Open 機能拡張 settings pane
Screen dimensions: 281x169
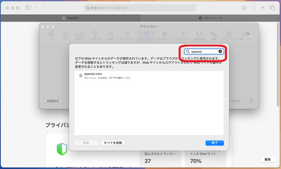199,36
